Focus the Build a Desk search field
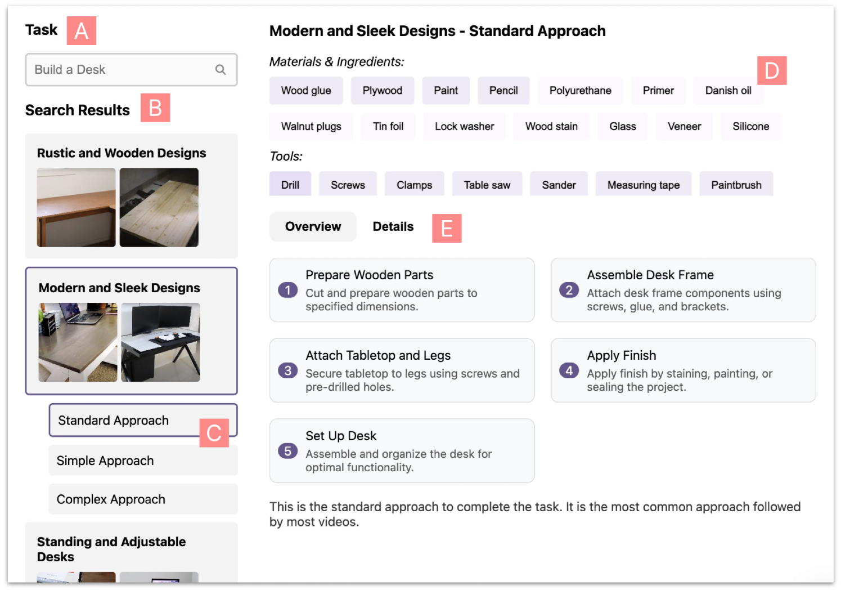This screenshot has height=590, width=841. [131, 70]
